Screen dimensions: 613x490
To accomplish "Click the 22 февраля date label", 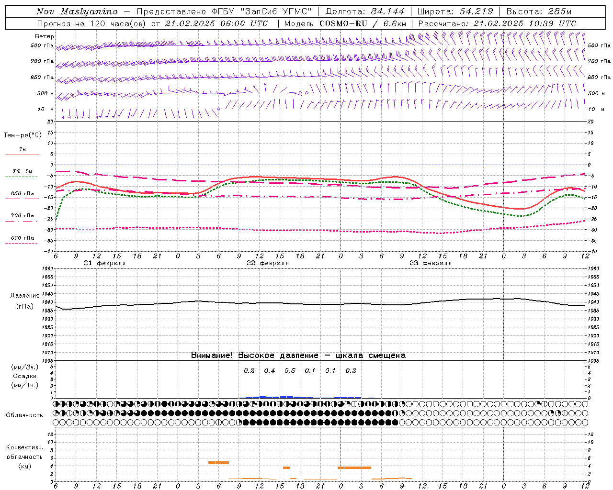I will click(x=268, y=263).
